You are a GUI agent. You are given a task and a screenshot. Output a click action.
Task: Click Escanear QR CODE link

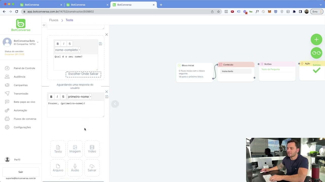click(14, 54)
